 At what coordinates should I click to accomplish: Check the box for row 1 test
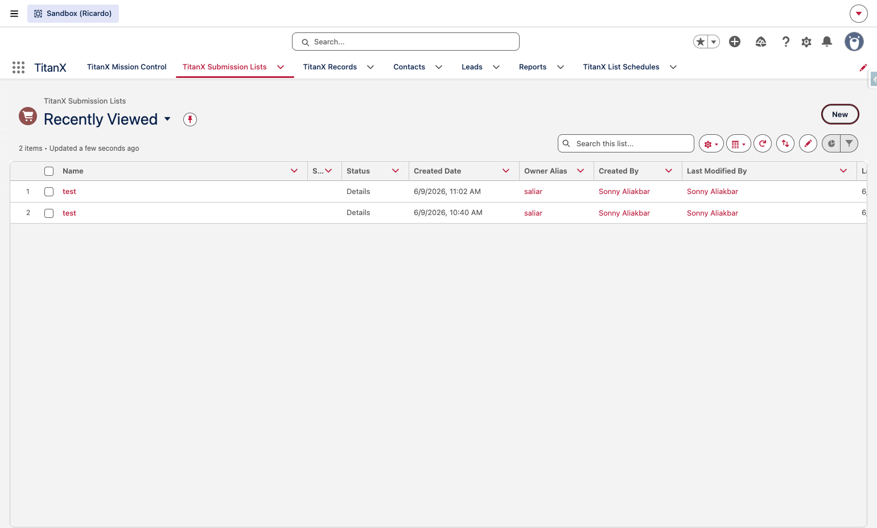49,192
